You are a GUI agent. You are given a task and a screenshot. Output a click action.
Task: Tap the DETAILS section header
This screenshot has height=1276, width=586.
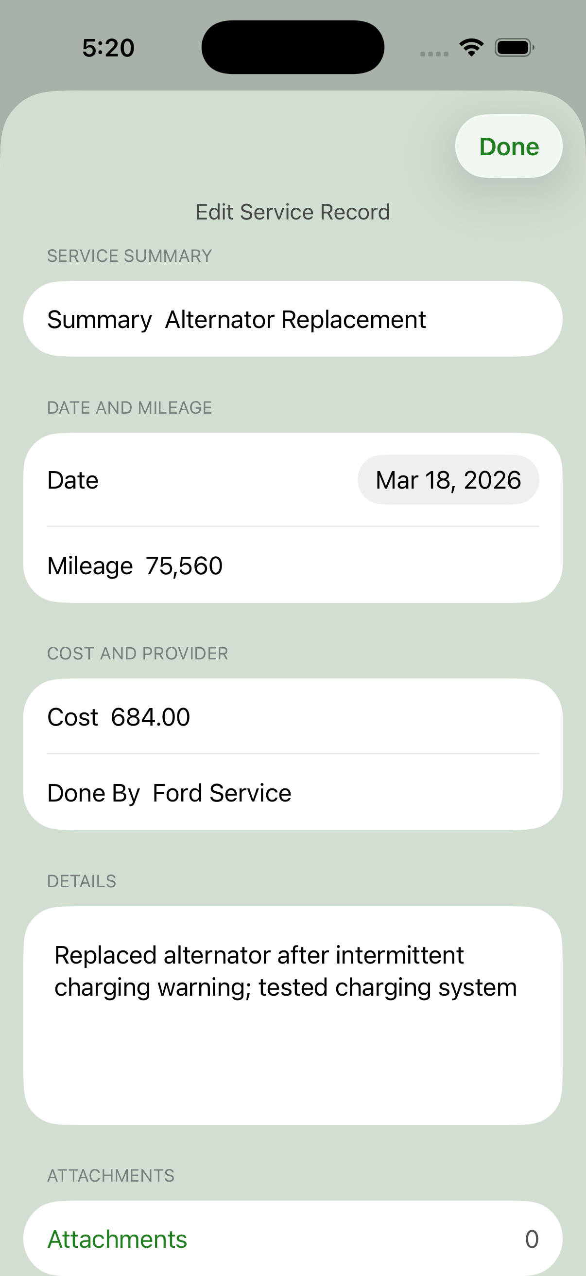point(82,881)
